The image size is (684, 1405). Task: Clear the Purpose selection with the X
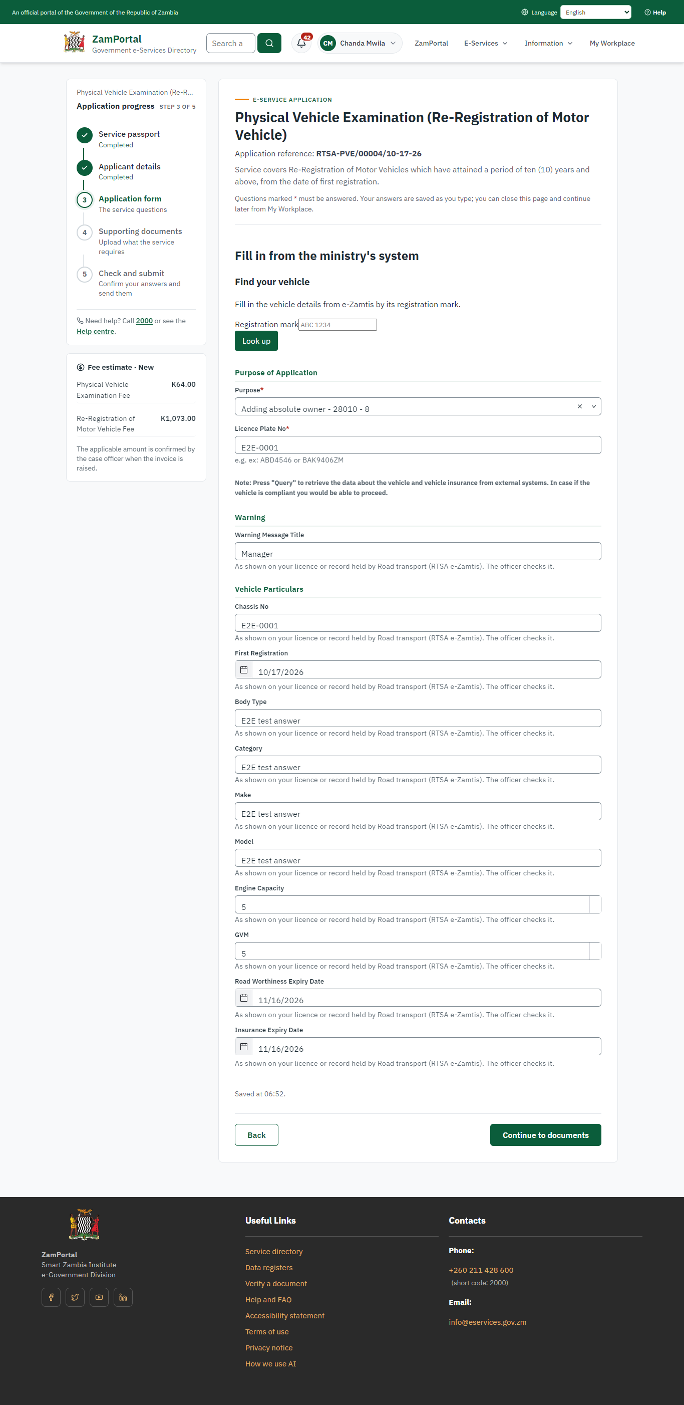click(579, 406)
